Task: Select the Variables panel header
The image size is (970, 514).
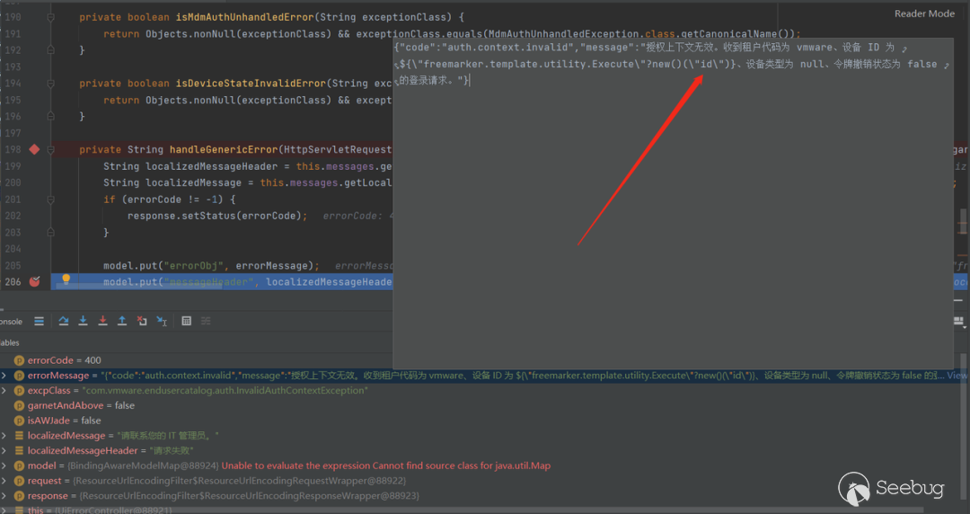Action: point(9,342)
